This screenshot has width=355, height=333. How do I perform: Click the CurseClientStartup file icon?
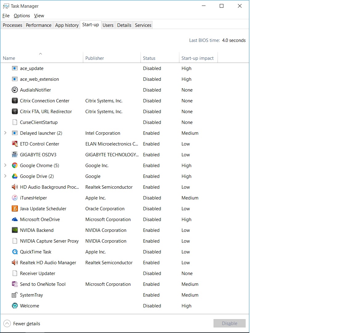coord(15,122)
